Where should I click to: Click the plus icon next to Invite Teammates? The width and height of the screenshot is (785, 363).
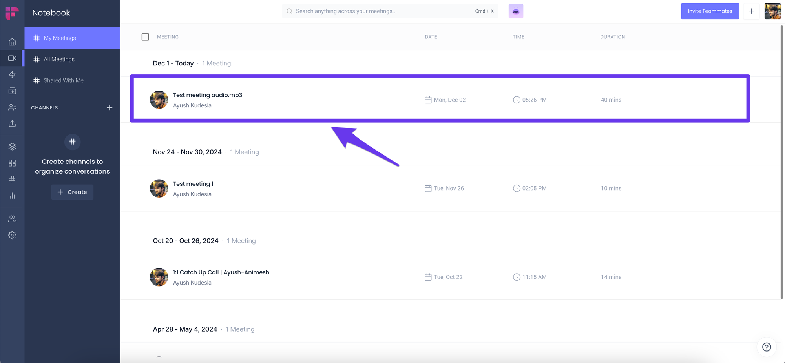751,11
